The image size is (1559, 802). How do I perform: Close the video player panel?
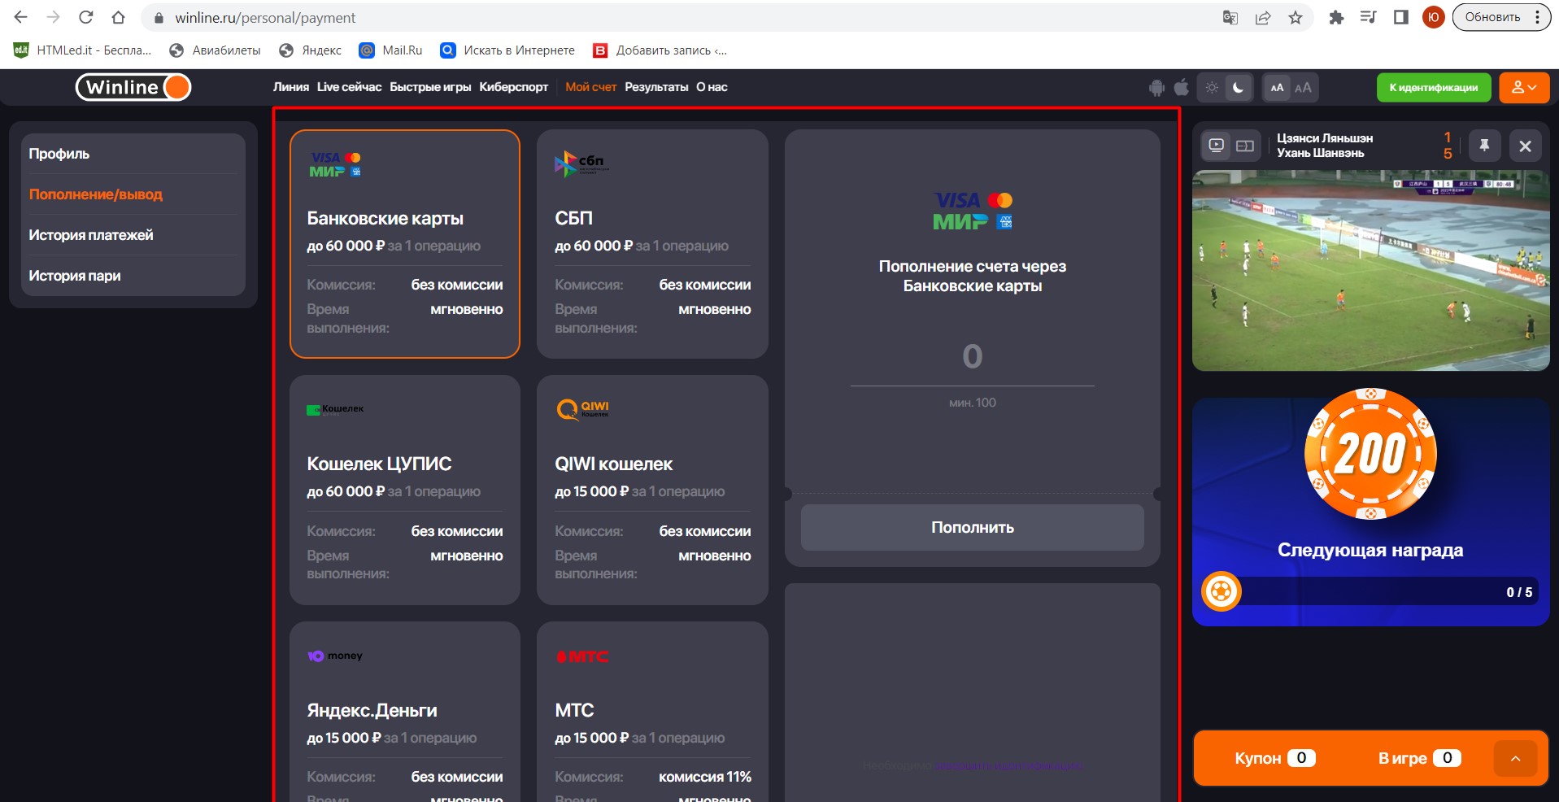tap(1525, 146)
